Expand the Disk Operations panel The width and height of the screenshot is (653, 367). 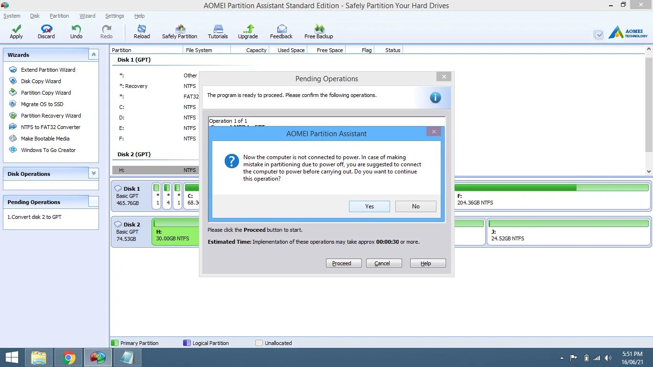94,173
